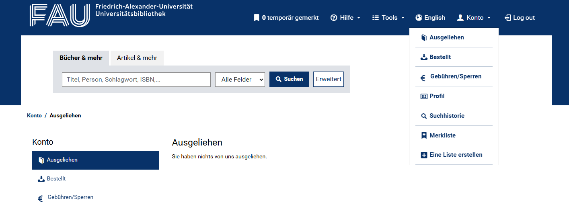Image resolution: width=569 pixels, height=207 pixels.
Task: Click book icon in sidebar Ausgeliehen item
Action: [41, 160]
